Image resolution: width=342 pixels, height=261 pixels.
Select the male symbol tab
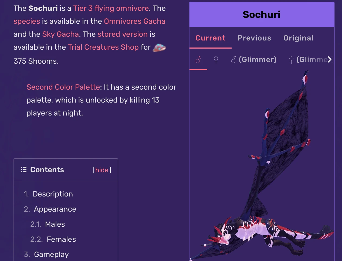click(198, 60)
